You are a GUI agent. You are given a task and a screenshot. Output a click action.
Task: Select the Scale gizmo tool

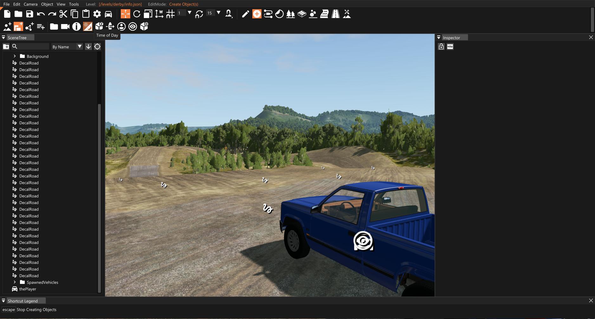[148, 14]
